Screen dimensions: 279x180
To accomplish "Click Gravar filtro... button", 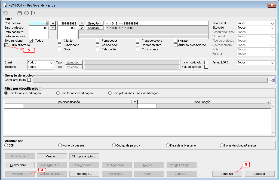I will tap(20, 165).
